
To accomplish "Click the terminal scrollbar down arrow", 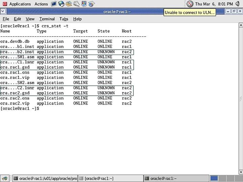I will (241, 172).
